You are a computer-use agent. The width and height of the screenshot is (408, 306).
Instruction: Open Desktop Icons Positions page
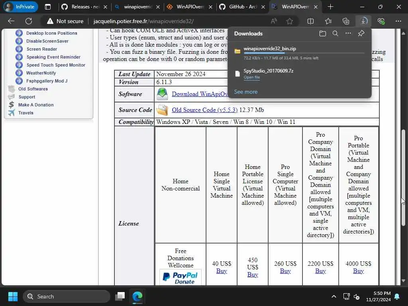pos(51,33)
